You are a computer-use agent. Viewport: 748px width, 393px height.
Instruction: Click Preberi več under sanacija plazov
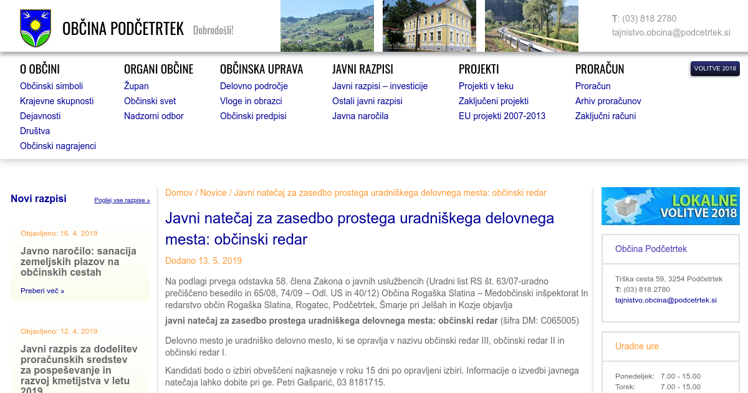pyautogui.click(x=42, y=291)
